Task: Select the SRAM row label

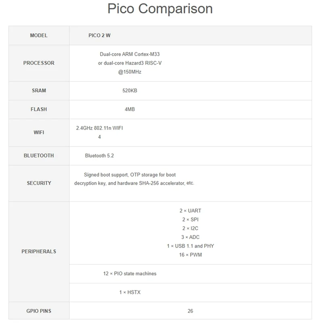Action: 39,90
